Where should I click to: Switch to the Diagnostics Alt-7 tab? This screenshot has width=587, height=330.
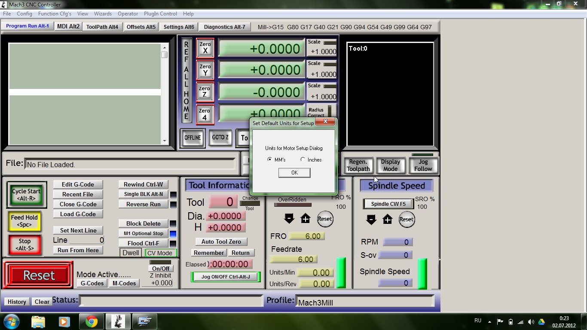click(x=224, y=27)
